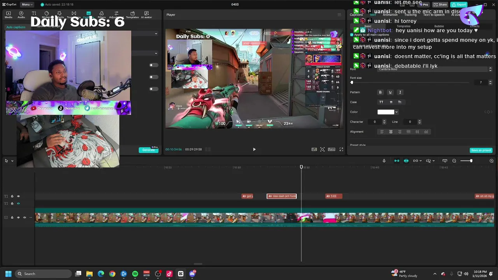Switch to the Text to speech tab
Image resolution: width=498 pixels, height=280 pixels.
[x=434, y=15]
